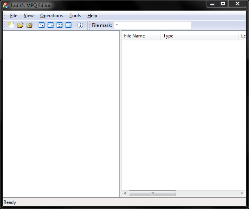The image size is (249, 209).
Task: Click the New MPQ archive toolbar icon
Action: tap(11, 25)
